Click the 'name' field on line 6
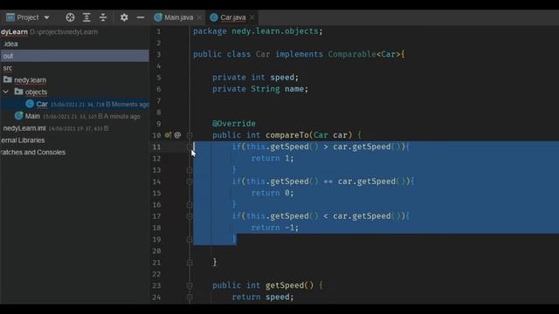The image size is (559, 314). pyautogui.click(x=294, y=89)
